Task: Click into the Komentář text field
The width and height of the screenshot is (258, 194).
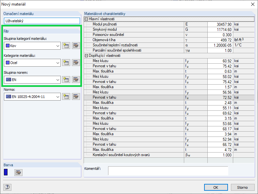Action: pos(168,171)
